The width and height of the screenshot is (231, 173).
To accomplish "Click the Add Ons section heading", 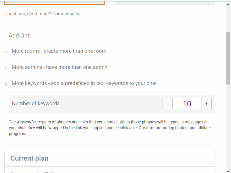I will [x=19, y=35].
